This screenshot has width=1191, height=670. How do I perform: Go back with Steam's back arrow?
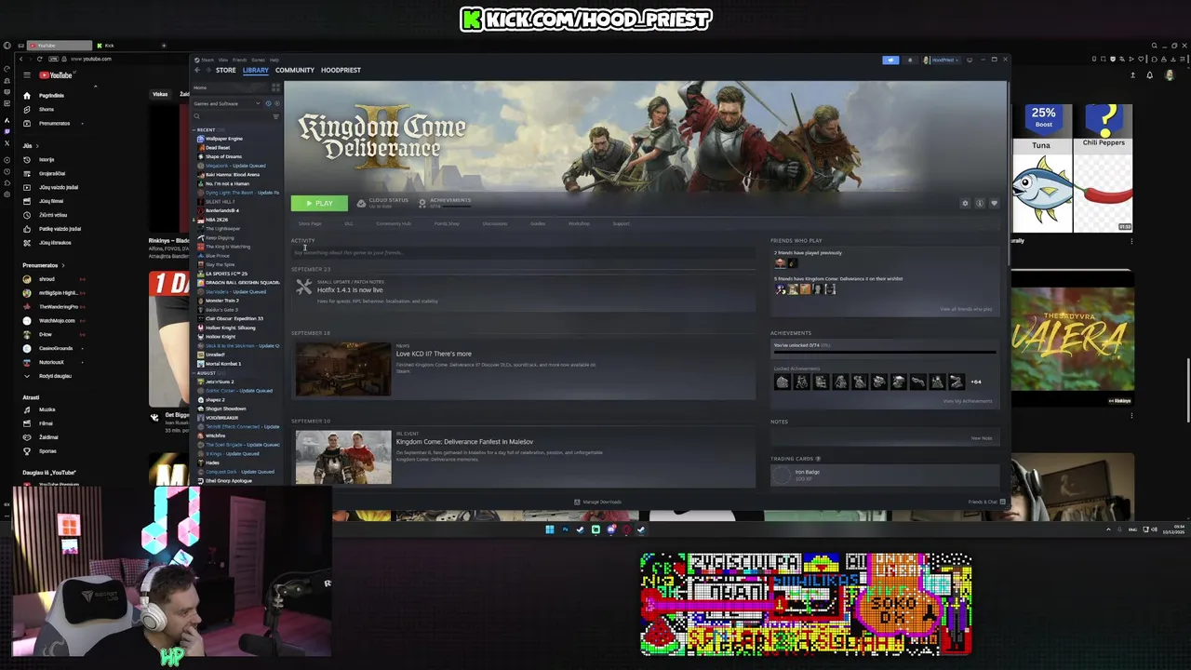pos(198,70)
